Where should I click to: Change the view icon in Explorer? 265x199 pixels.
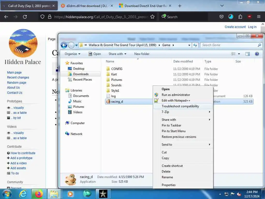[x=233, y=54]
